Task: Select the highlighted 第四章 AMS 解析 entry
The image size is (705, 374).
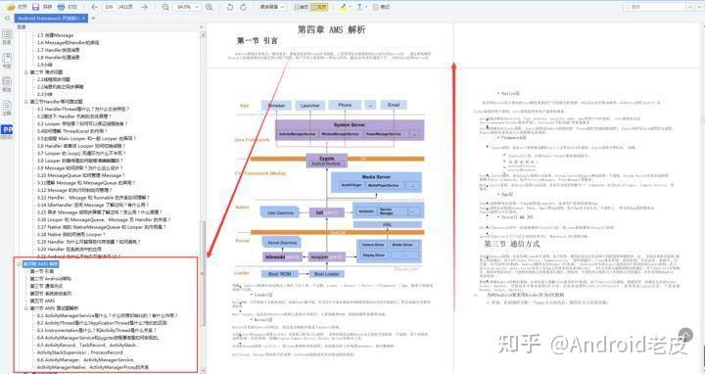Action: point(41,264)
